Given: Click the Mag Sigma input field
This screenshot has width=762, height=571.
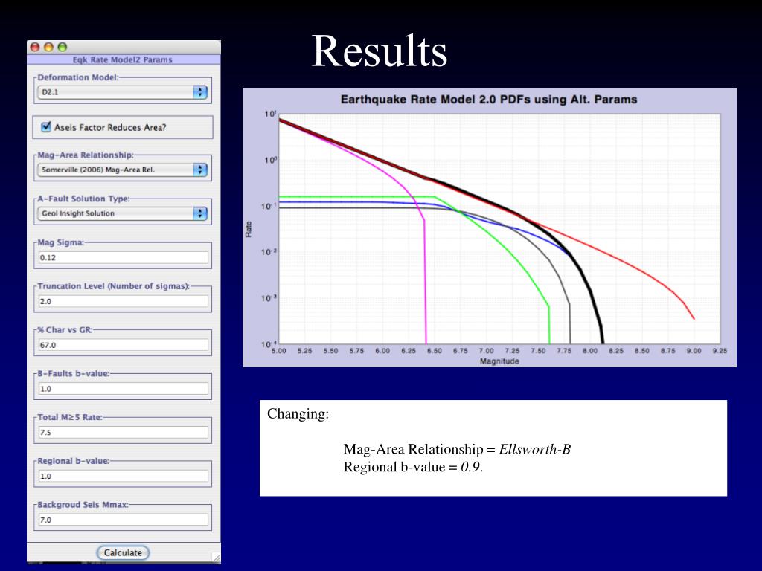Looking at the screenshot, I should point(124,257).
